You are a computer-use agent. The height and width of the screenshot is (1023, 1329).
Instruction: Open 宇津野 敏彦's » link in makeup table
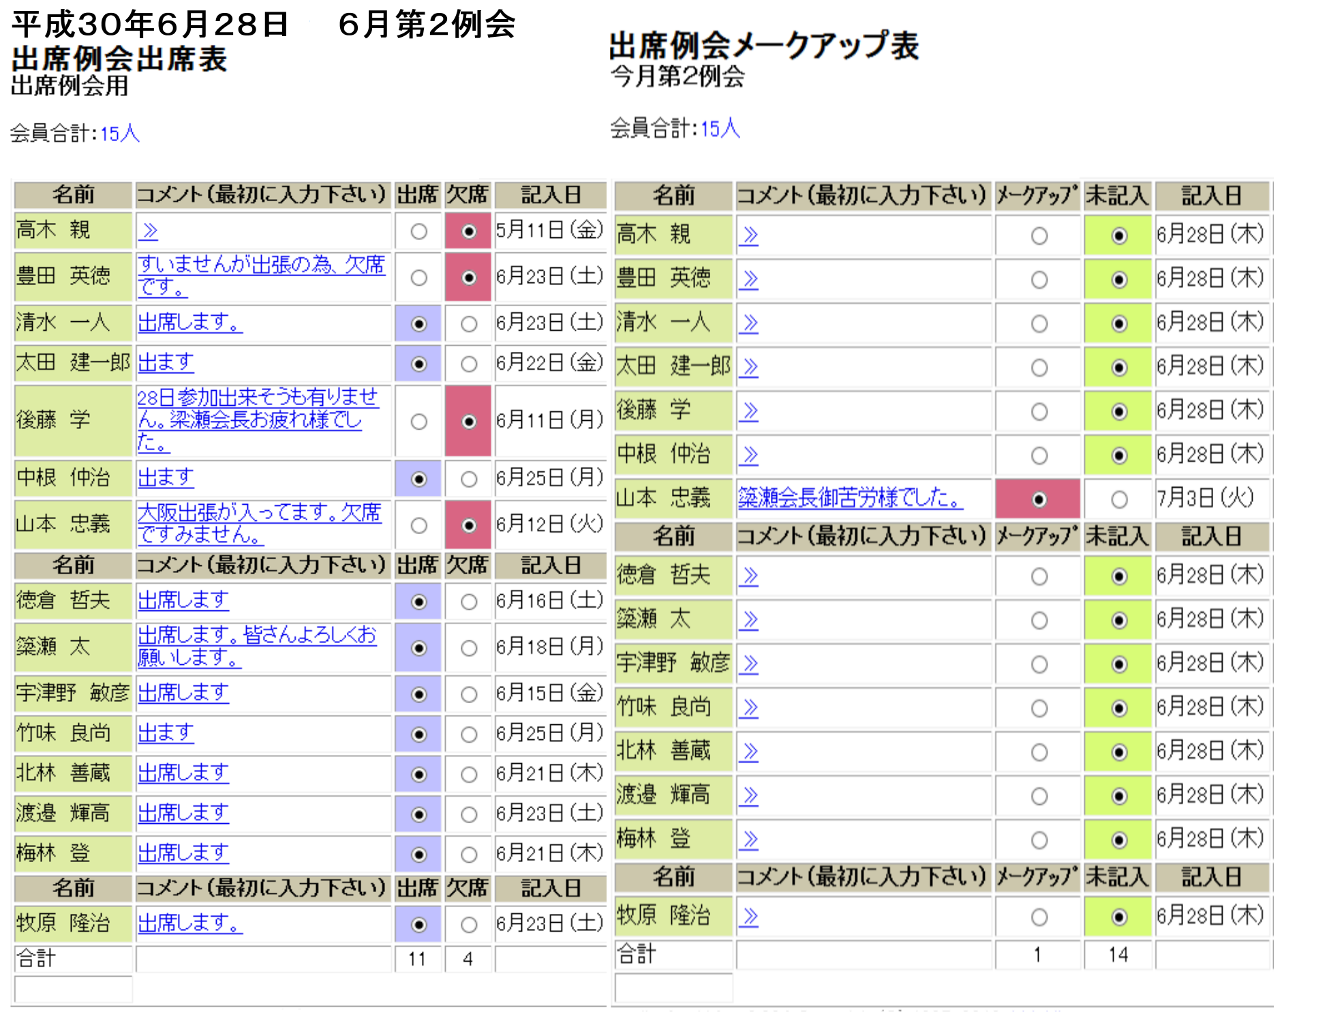[x=748, y=664]
